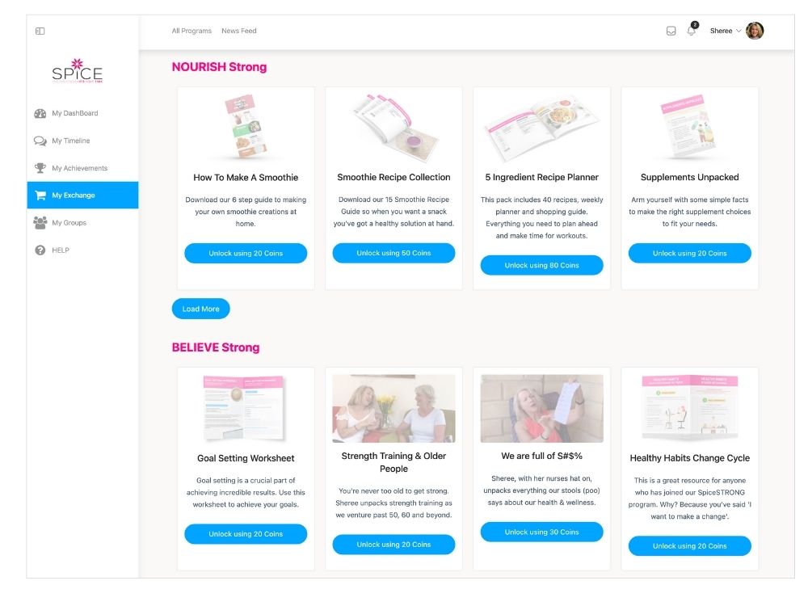Unlock We are full of S#$% video
The image size is (808, 606).
(x=541, y=532)
